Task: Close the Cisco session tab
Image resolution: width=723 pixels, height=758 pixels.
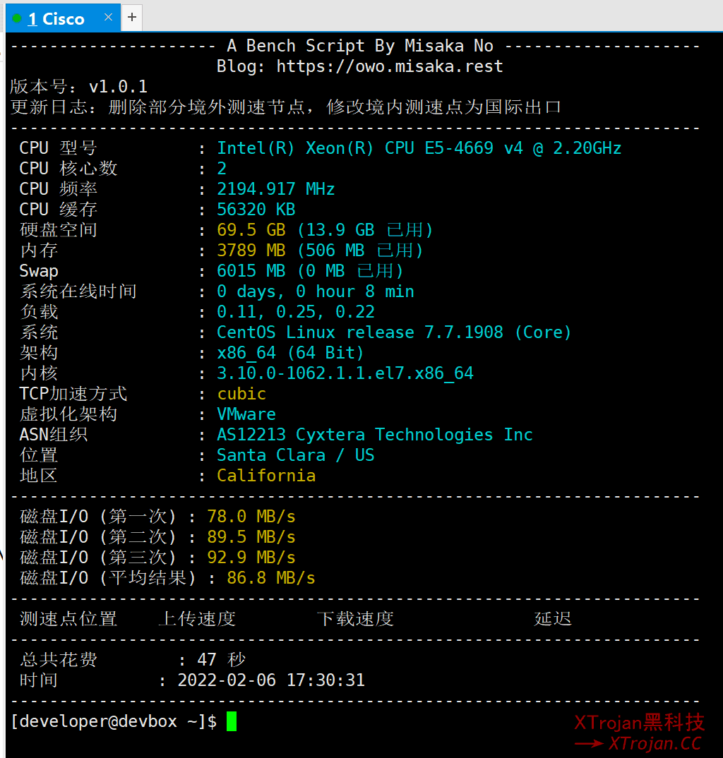Action: (108, 17)
